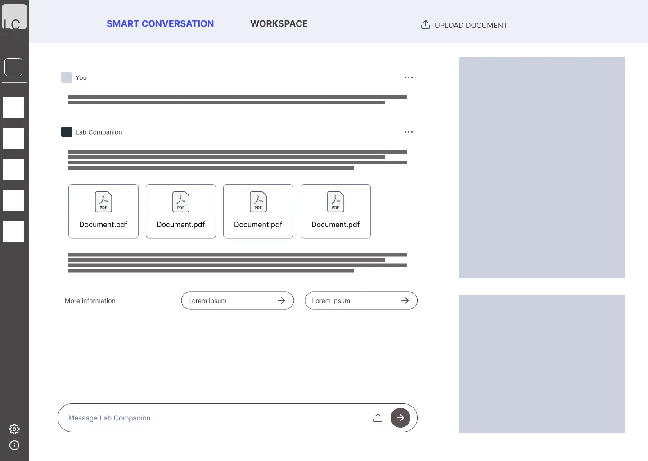Select the second white square in the sidebar
648x461 pixels.
(x=13, y=139)
